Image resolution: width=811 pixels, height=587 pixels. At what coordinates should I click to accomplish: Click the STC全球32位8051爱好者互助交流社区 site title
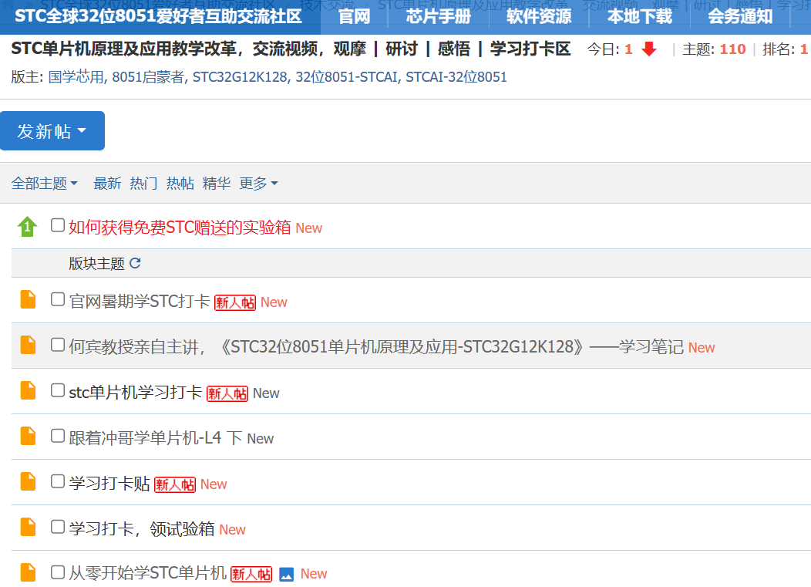pyautogui.click(x=158, y=16)
